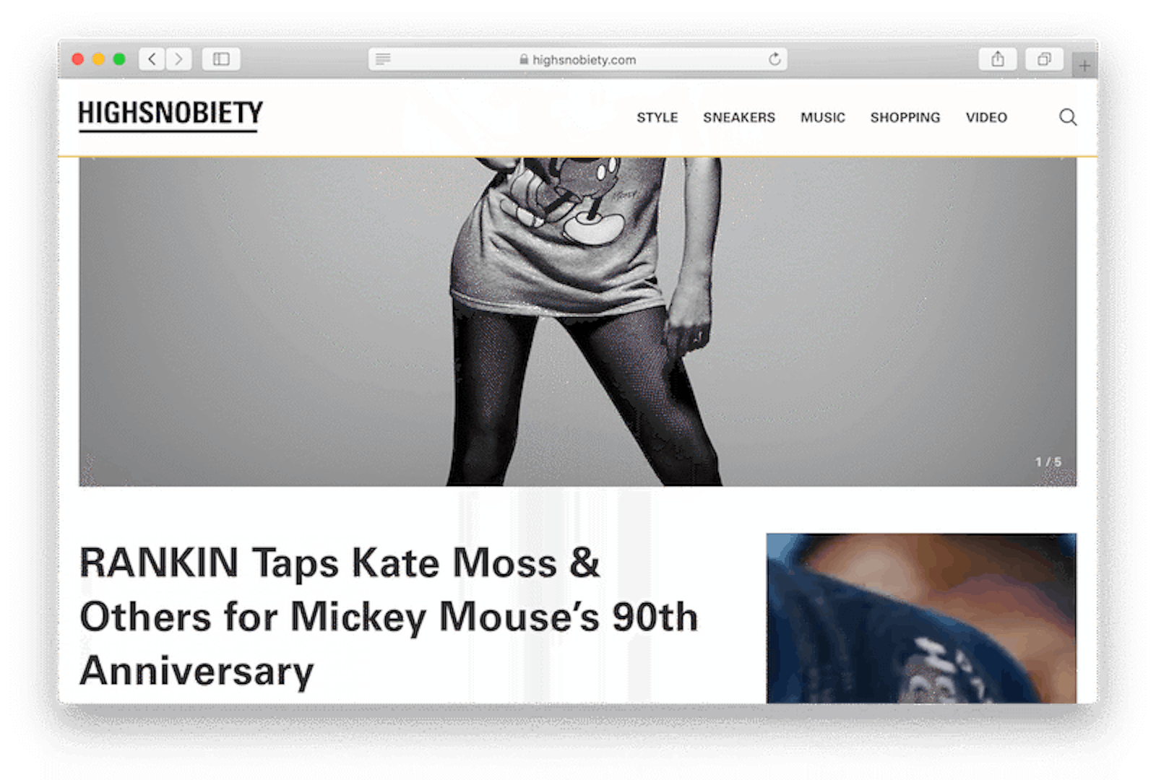
Task: Open the Reader view icon in address bar
Action: (x=383, y=59)
